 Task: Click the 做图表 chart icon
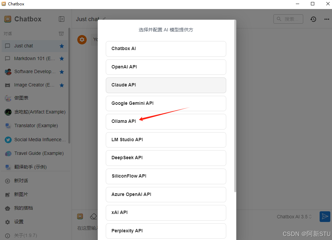coord(8,98)
